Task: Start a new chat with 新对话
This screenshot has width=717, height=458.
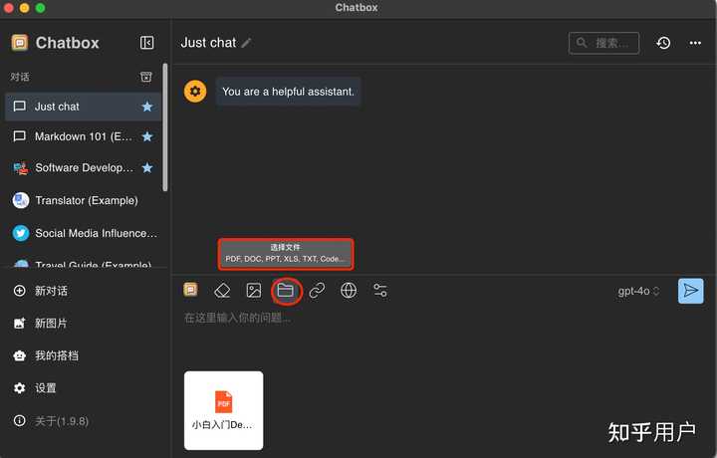Action: 40,291
